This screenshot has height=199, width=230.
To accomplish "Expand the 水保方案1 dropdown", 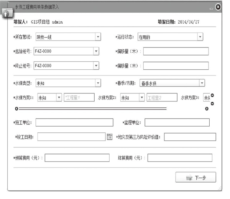I will pyautogui.click(x=59, y=98).
